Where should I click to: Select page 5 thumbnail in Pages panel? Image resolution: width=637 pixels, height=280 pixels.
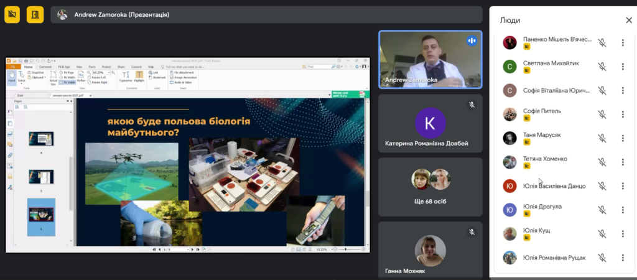coord(41,177)
